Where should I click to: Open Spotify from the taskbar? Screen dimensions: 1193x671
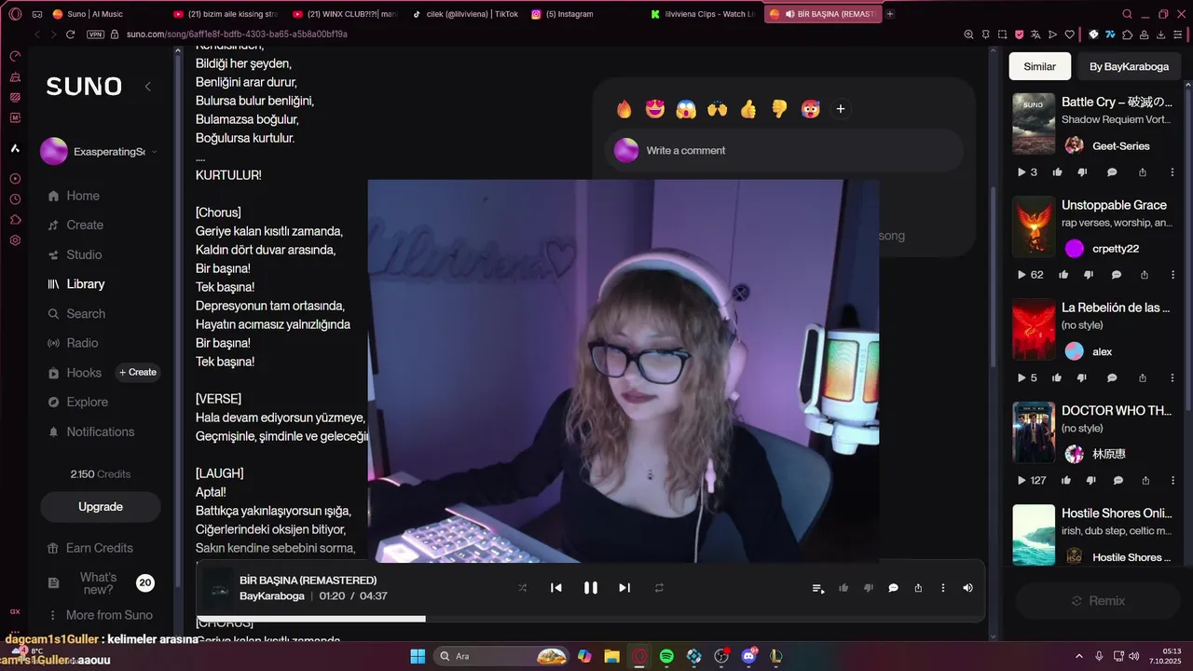[666, 656]
